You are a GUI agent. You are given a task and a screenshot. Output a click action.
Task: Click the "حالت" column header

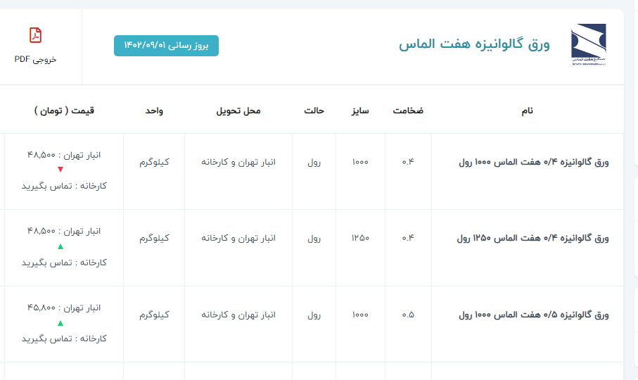314,110
